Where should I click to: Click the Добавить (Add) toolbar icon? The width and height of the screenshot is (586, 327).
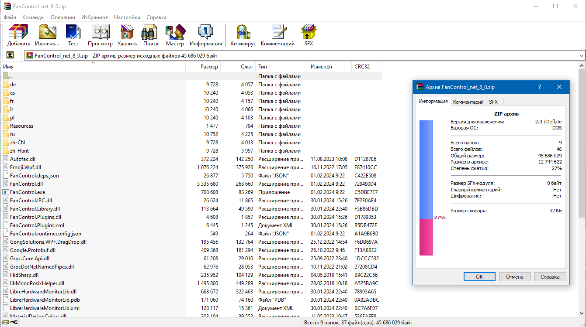click(19, 35)
